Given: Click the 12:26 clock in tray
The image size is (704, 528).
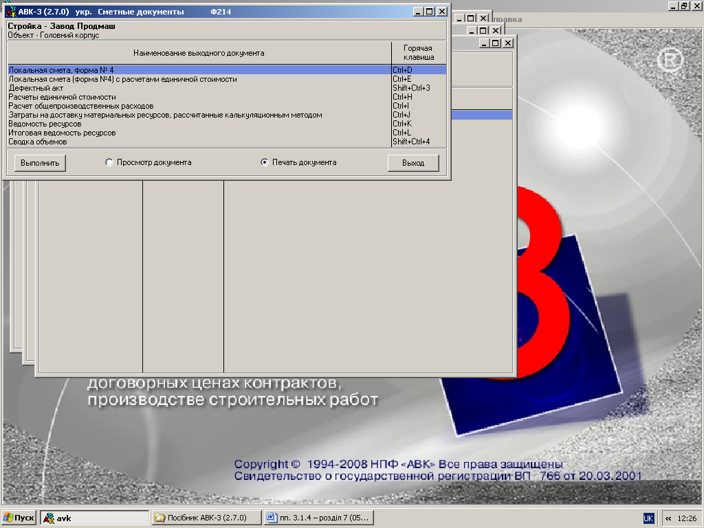Looking at the screenshot, I should pyautogui.click(x=687, y=518).
